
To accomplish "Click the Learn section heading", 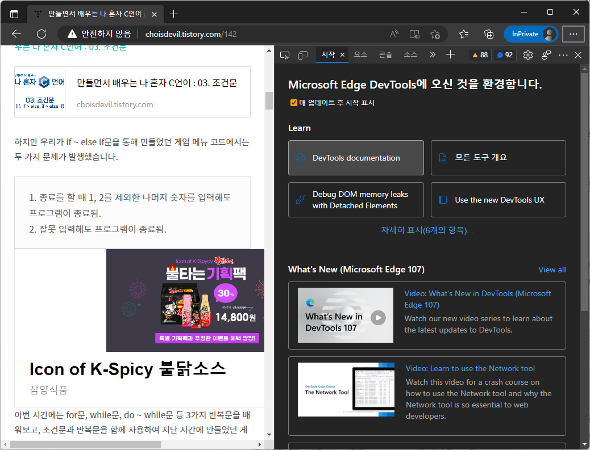I will click(300, 128).
